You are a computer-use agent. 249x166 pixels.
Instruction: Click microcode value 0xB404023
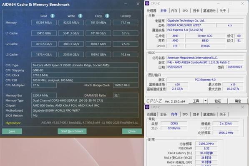click(x=235, y=67)
